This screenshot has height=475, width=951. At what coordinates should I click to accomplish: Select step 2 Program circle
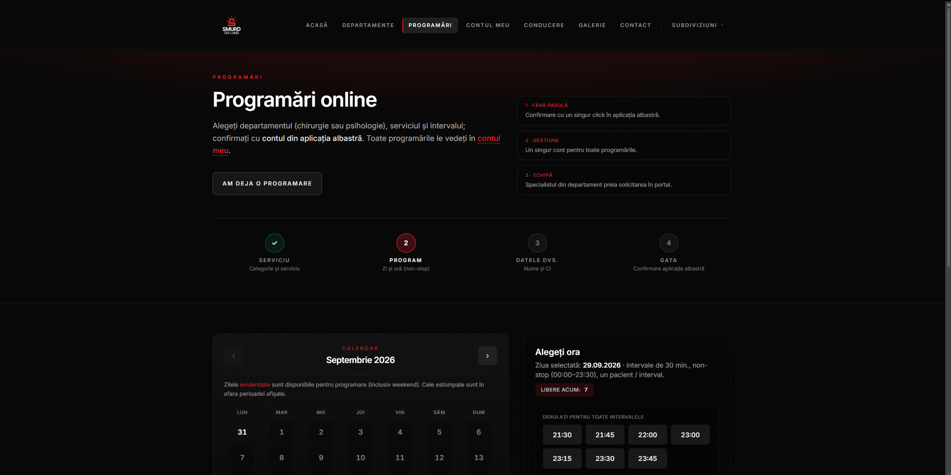(x=406, y=243)
